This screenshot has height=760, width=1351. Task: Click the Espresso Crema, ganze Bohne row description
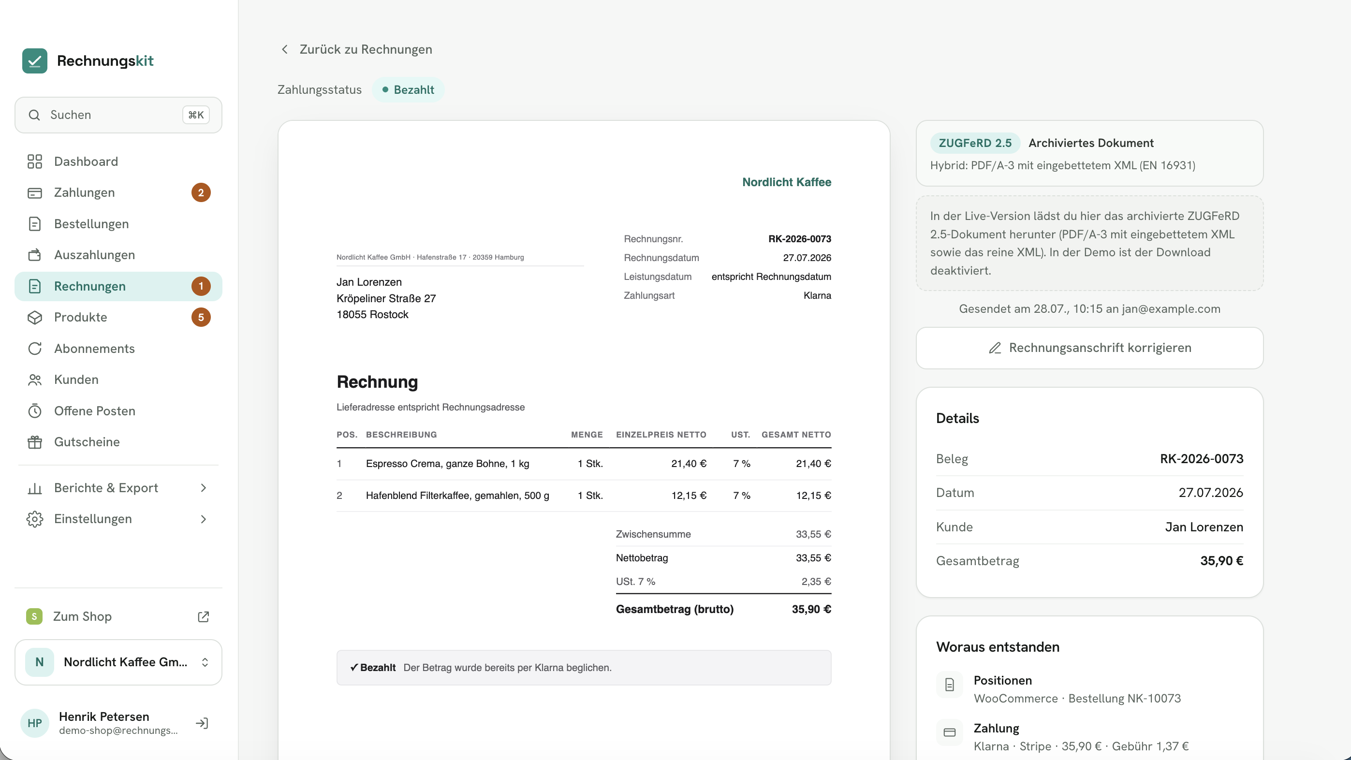(447, 464)
